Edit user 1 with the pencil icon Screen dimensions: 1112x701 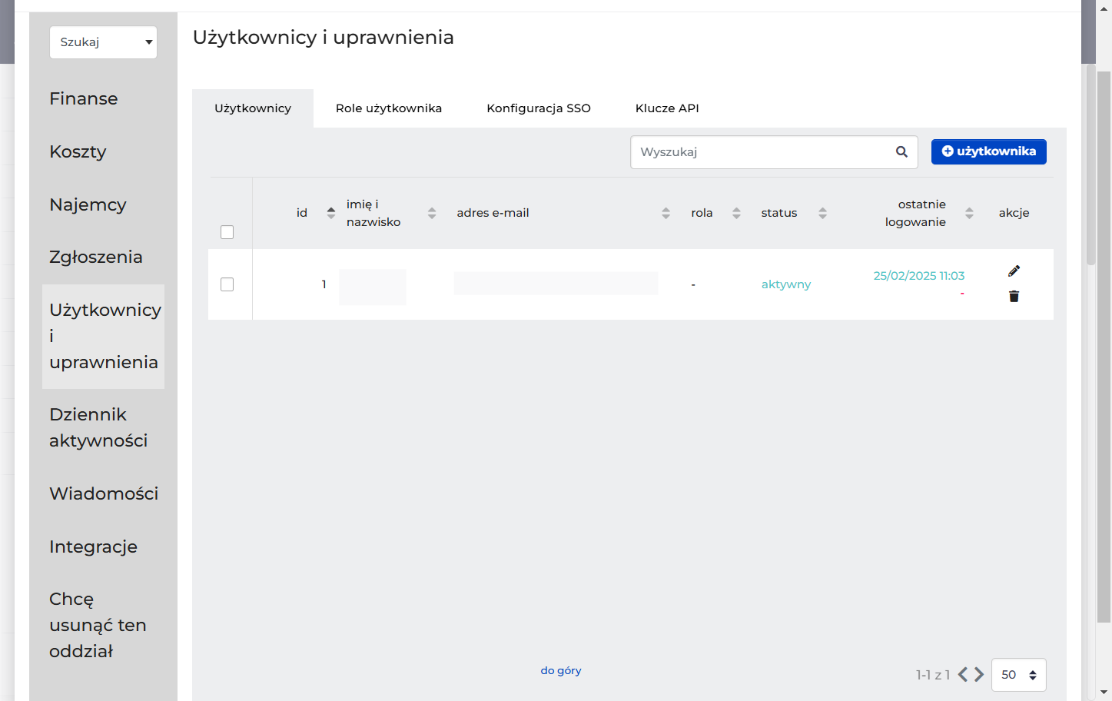point(1014,271)
